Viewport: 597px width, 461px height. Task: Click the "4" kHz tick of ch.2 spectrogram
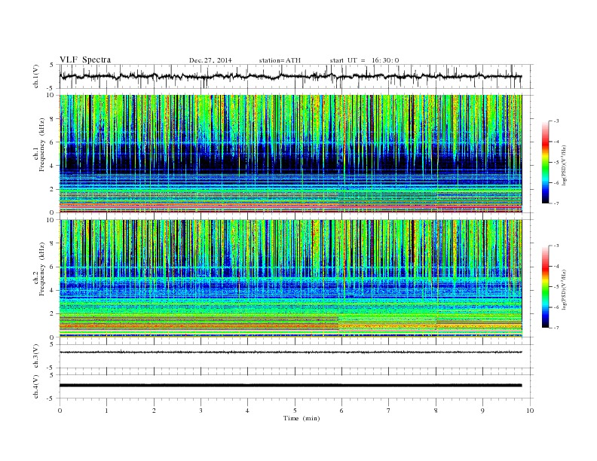pos(53,291)
